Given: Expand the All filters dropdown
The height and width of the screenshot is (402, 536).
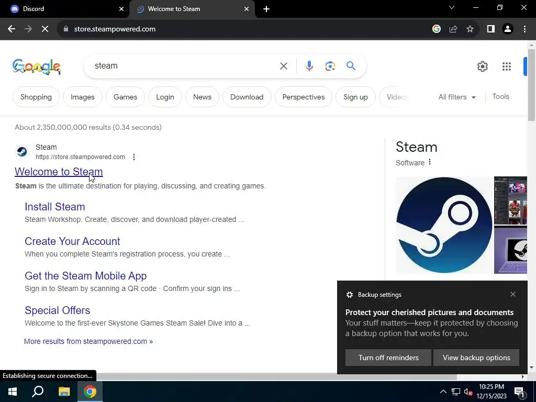Looking at the screenshot, I should click(x=457, y=97).
